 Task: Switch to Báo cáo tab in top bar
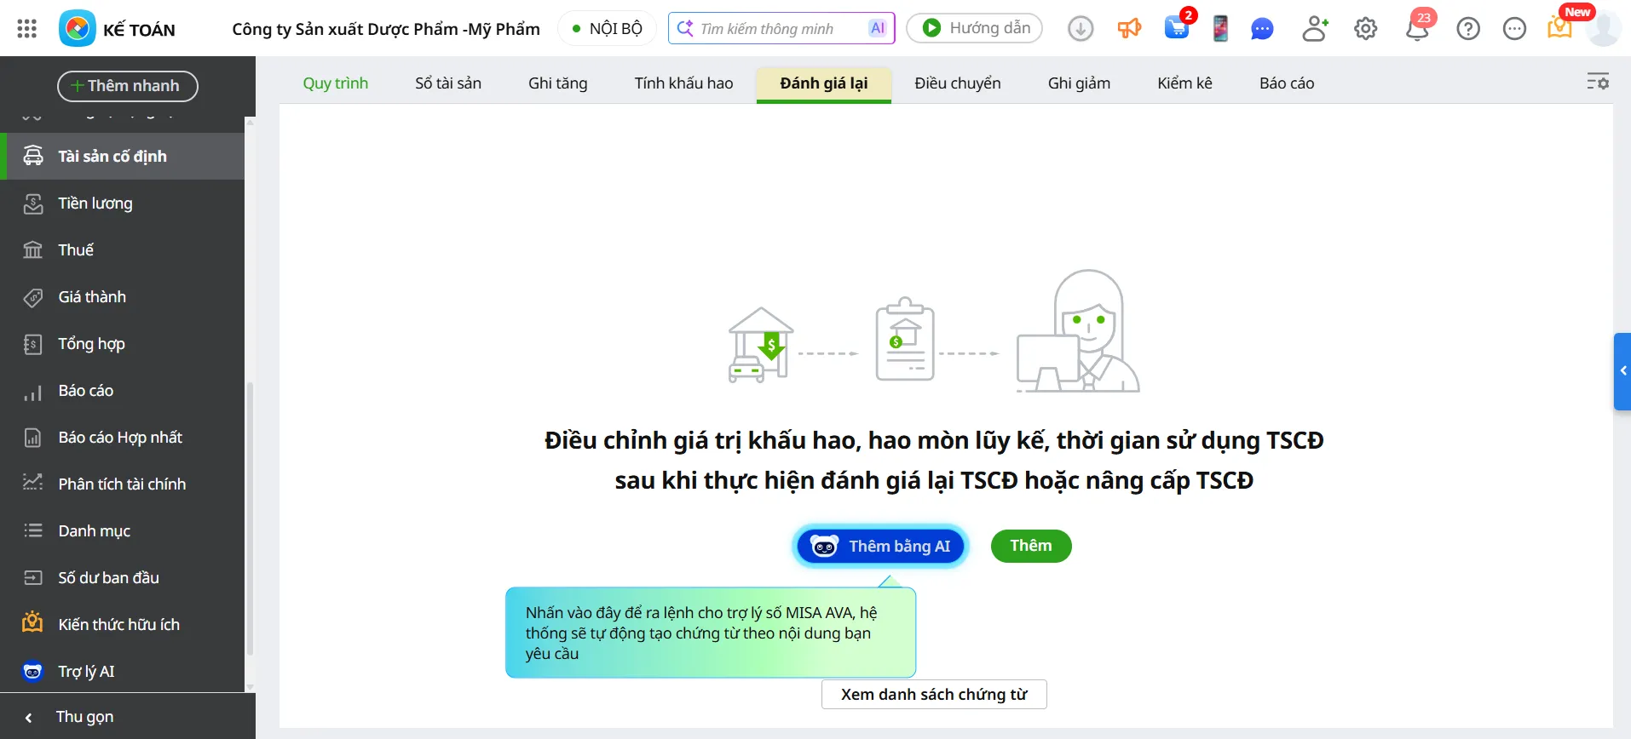pos(1287,83)
